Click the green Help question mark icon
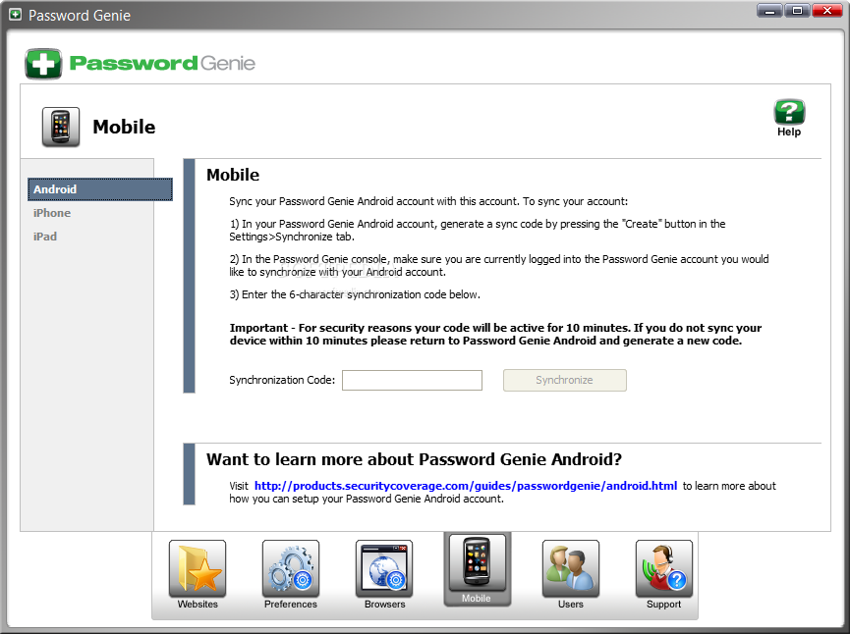The width and height of the screenshot is (850, 634). pyautogui.click(x=789, y=113)
